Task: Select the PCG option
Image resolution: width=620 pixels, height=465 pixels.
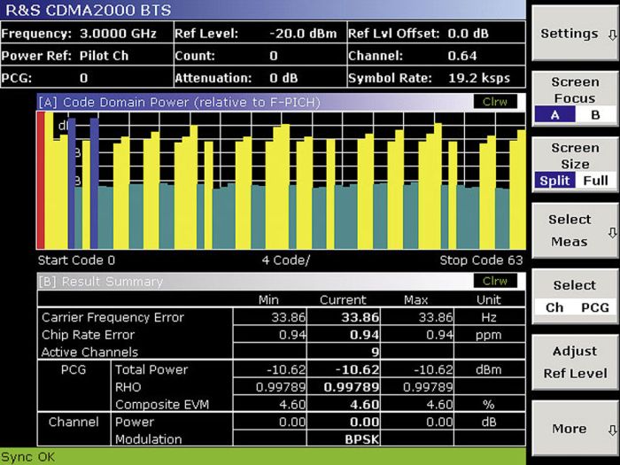Action: coord(595,307)
